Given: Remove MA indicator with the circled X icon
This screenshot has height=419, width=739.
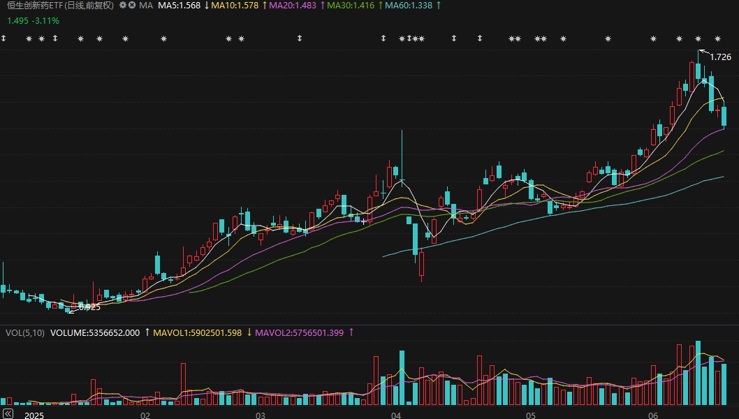Looking at the screenshot, I should click(x=132, y=5).
